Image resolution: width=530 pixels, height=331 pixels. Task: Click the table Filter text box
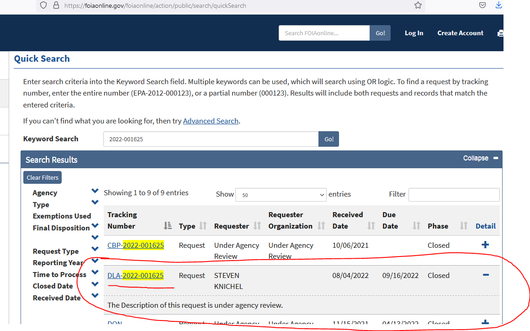[x=454, y=195]
